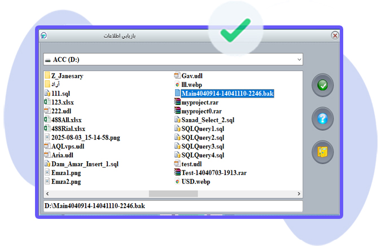385x246 pixels.
Task: Pick the Emza1.png image file
Action: pos(65,173)
